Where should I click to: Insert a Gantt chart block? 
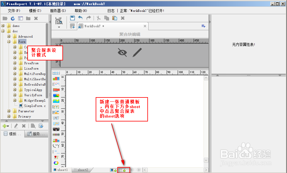pyautogui.click(x=56, y=152)
